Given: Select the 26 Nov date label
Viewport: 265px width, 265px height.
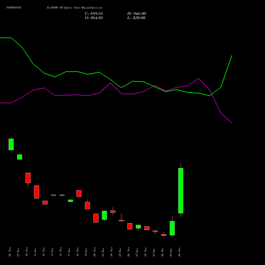Looking at the screenshot, I should [x=128, y=252].
